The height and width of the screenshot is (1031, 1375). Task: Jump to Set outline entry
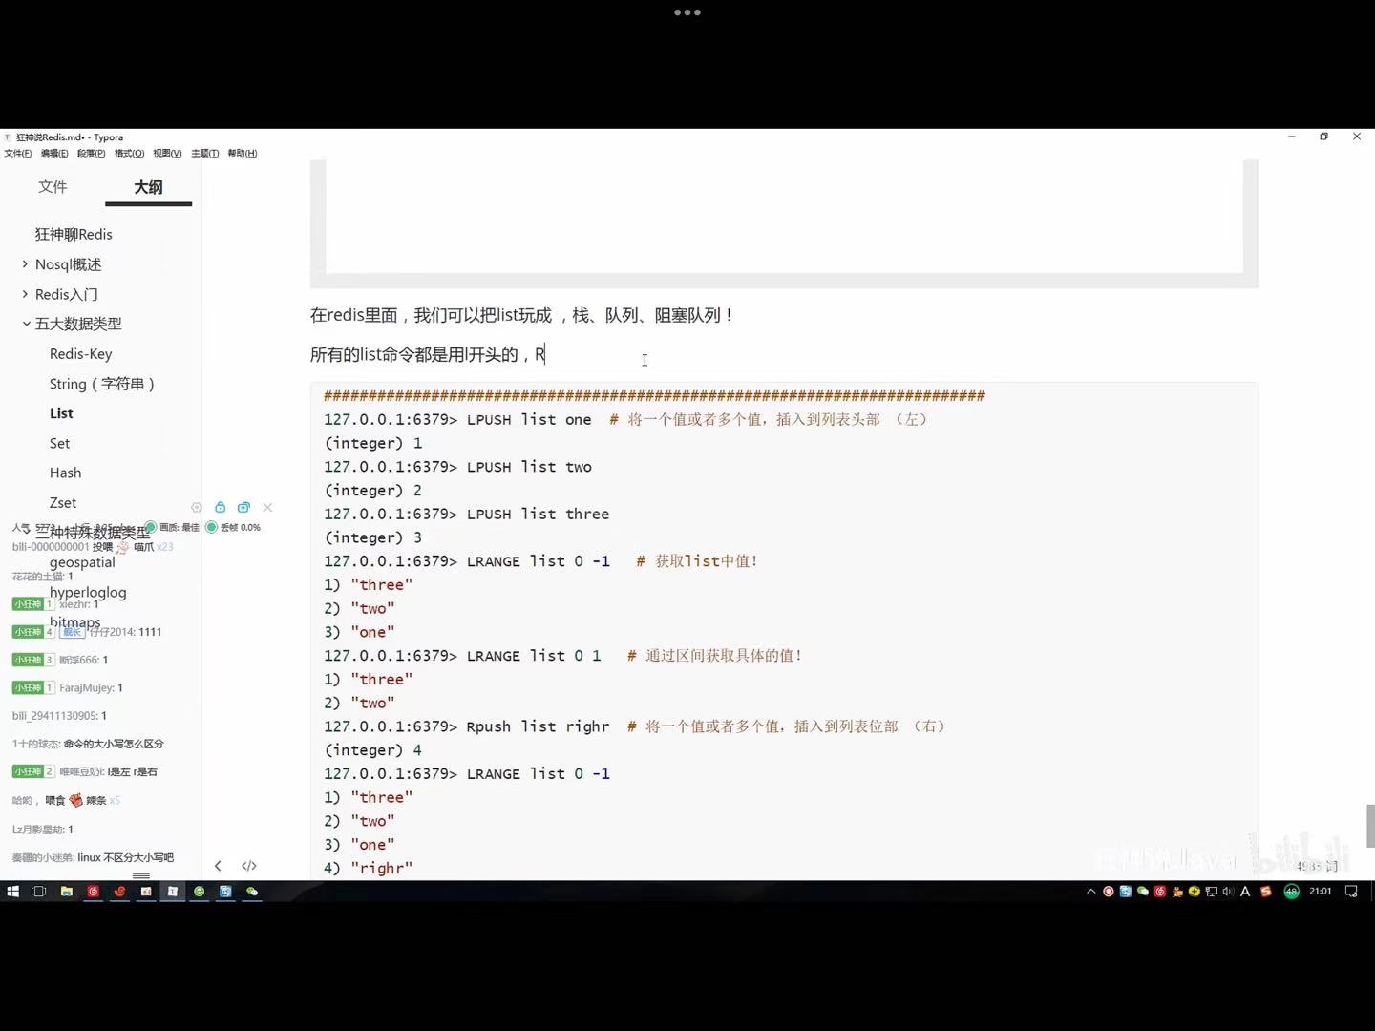59,444
